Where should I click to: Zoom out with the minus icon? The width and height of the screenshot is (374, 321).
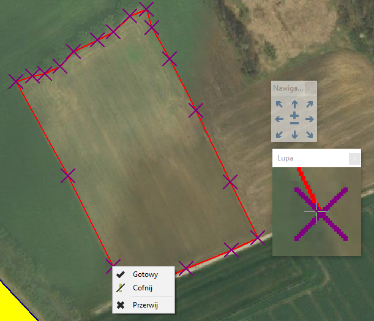pyautogui.click(x=294, y=123)
